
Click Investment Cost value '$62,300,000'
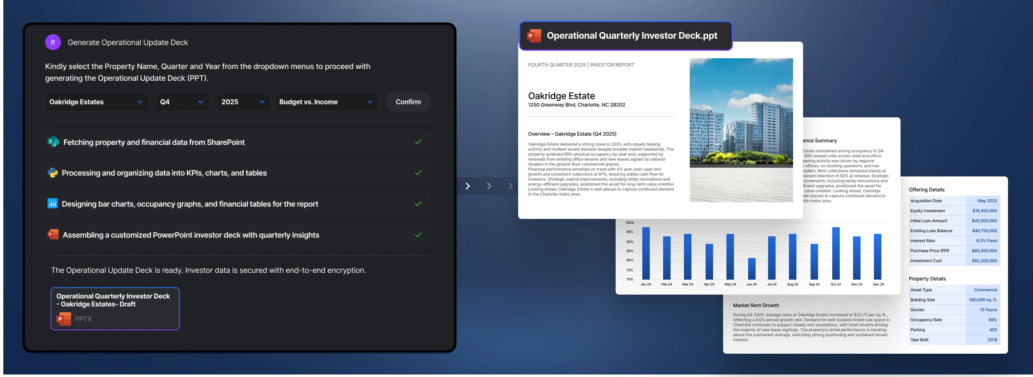click(x=984, y=261)
